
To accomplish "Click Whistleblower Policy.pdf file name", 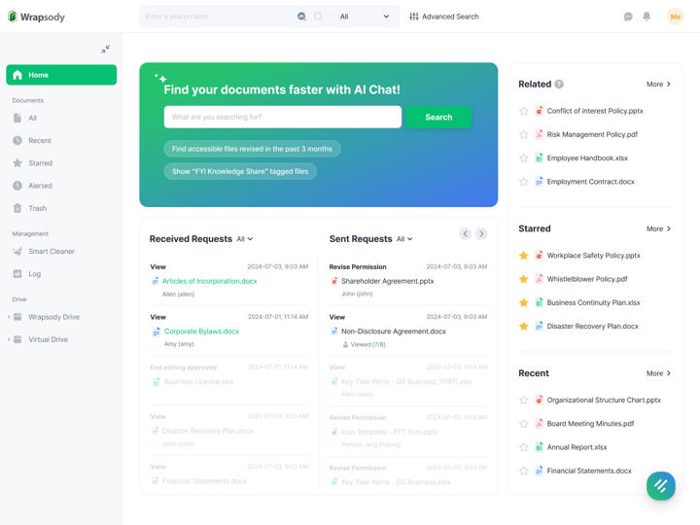I will 587,279.
